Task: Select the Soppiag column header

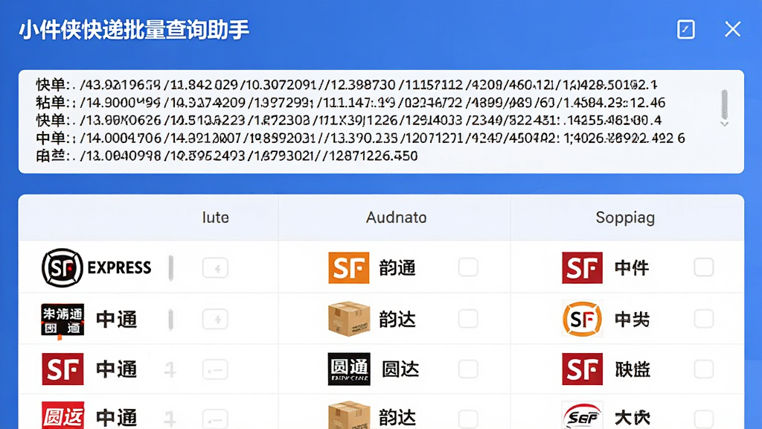Action: pyautogui.click(x=625, y=217)
